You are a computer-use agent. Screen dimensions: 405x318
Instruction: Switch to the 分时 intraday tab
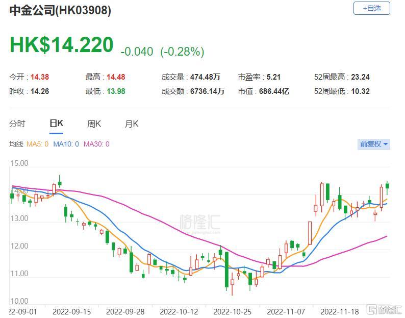click(17, 124)
